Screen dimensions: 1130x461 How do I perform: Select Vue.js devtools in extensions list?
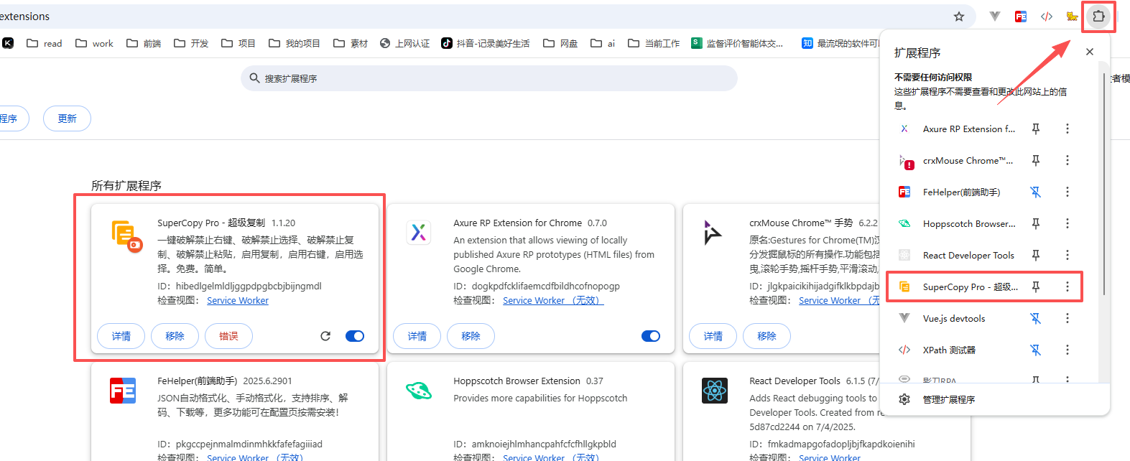tap(953, 319)
